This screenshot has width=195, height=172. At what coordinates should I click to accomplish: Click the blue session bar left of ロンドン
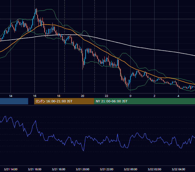[14, 101]
